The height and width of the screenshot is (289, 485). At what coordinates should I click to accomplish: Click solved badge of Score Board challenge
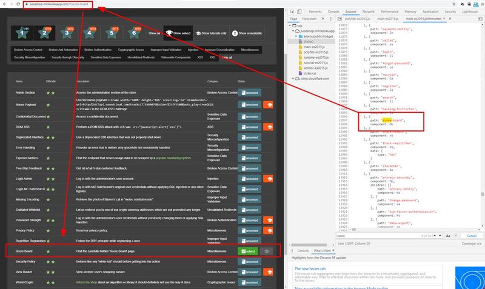[x=248, y=251]
